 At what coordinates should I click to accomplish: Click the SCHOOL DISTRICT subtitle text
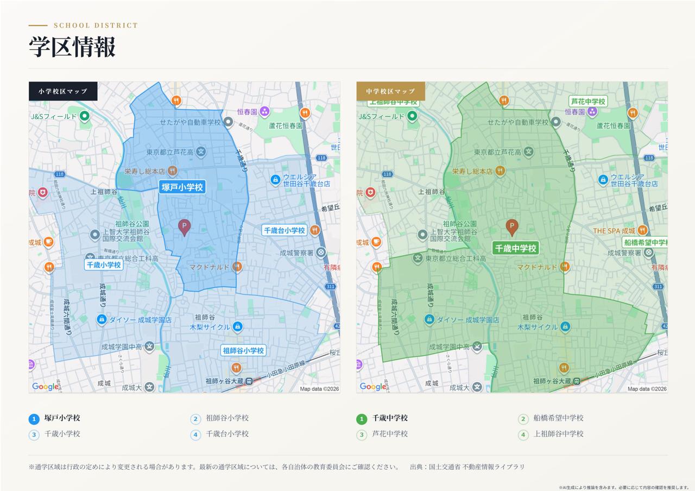click(96, 25)
